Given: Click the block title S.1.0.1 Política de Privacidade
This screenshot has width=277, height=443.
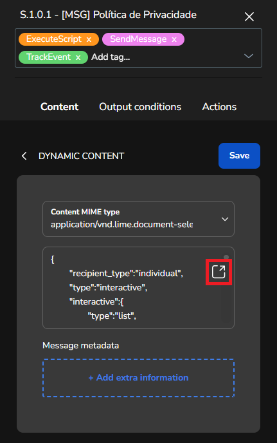Looking at the screenshot, I should point(109,15).
